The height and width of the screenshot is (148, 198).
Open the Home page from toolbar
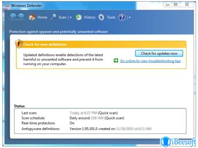(42, 17)
